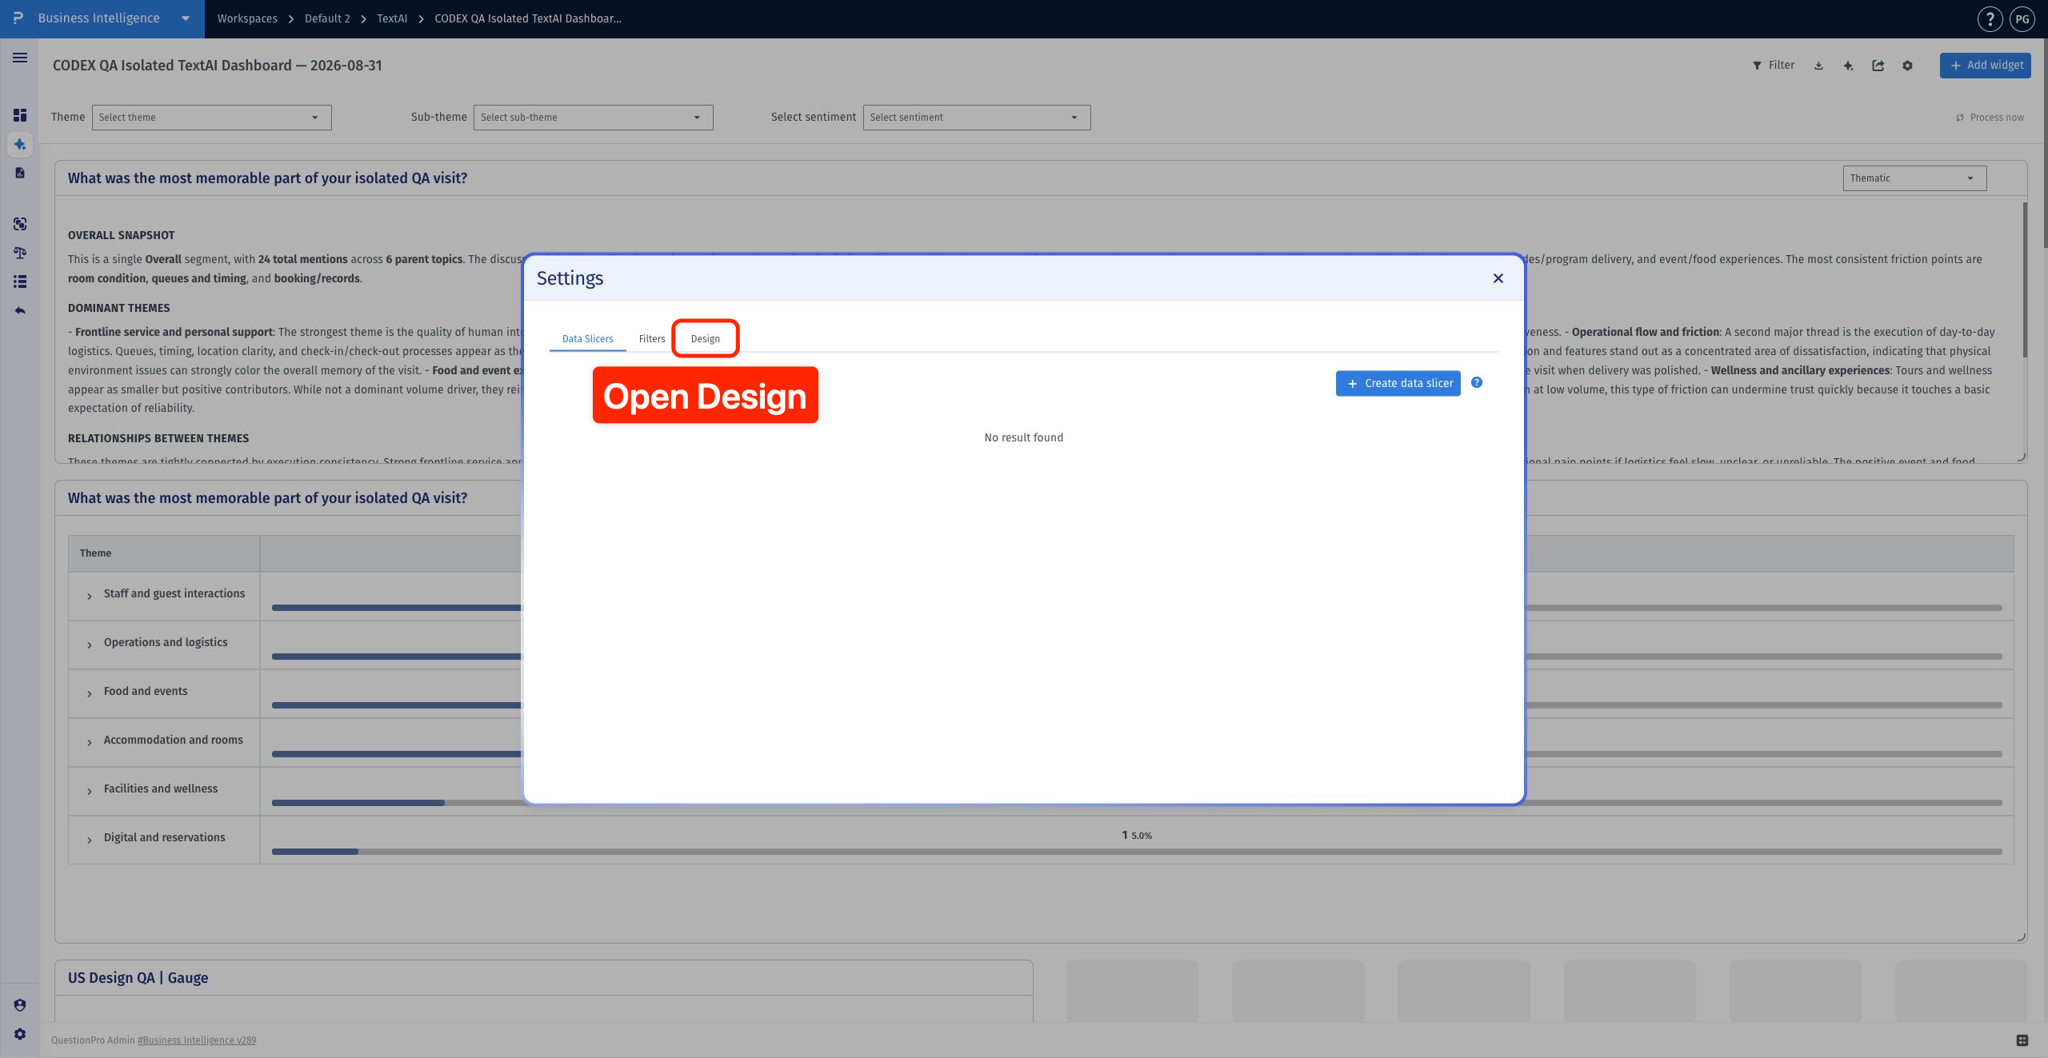Go to Workspaces breadcrumb
The image size is (2048, 1058).
point(247,18)
